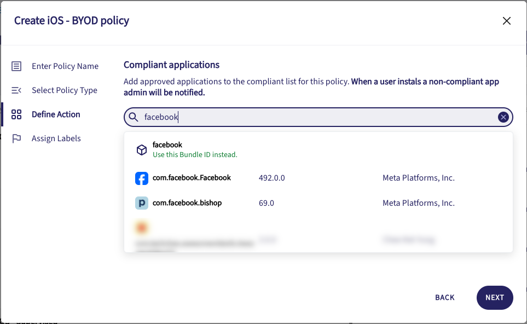527x324 pixels.
Task: Select com.facebook.Facebook from the results
Action: [192, 178]
